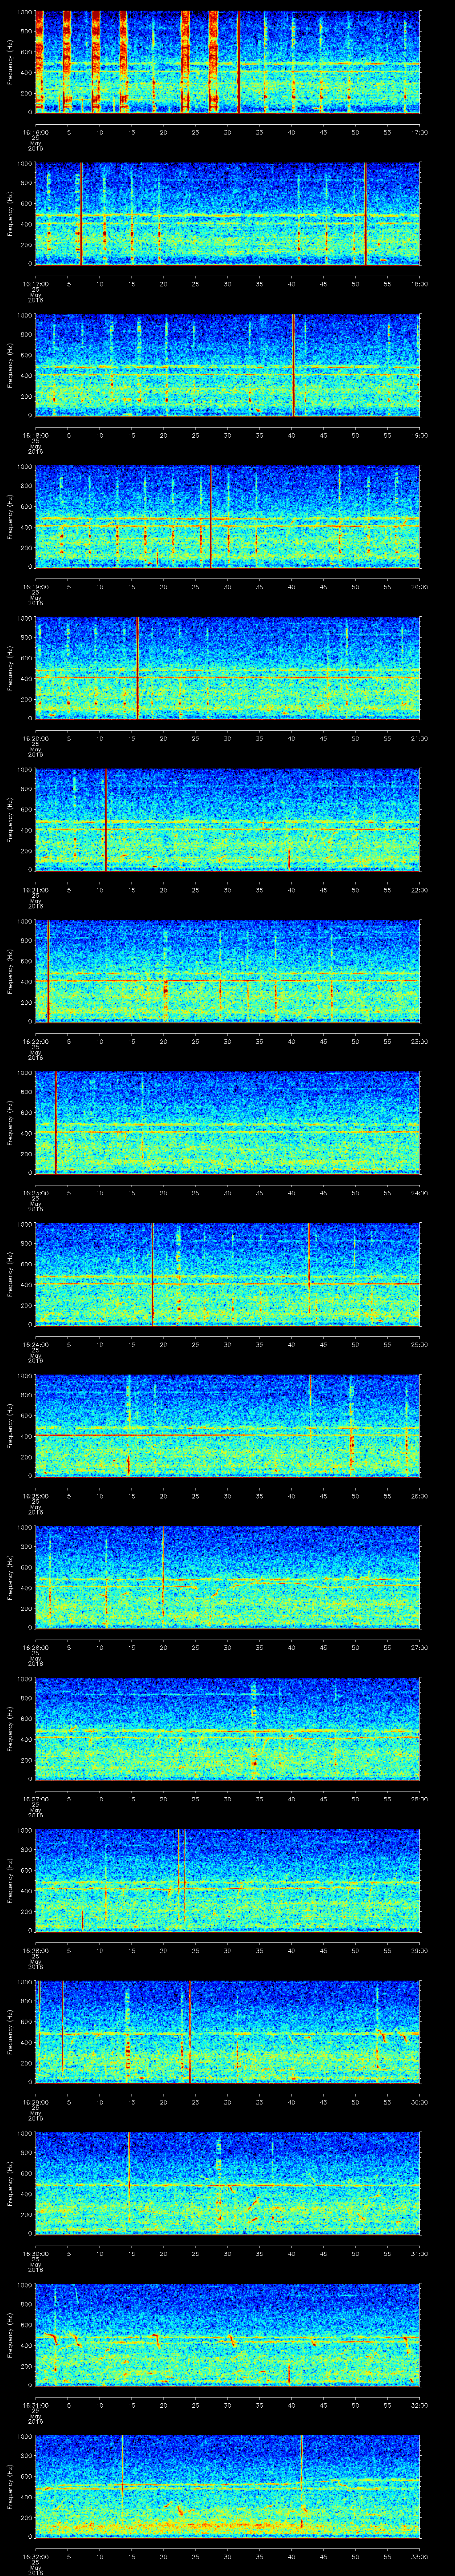455x2576 pixels.
Task: Select the spectrogram panel starting at 16:24:00
Action: pyautogui.click(x=228, y=1274)
